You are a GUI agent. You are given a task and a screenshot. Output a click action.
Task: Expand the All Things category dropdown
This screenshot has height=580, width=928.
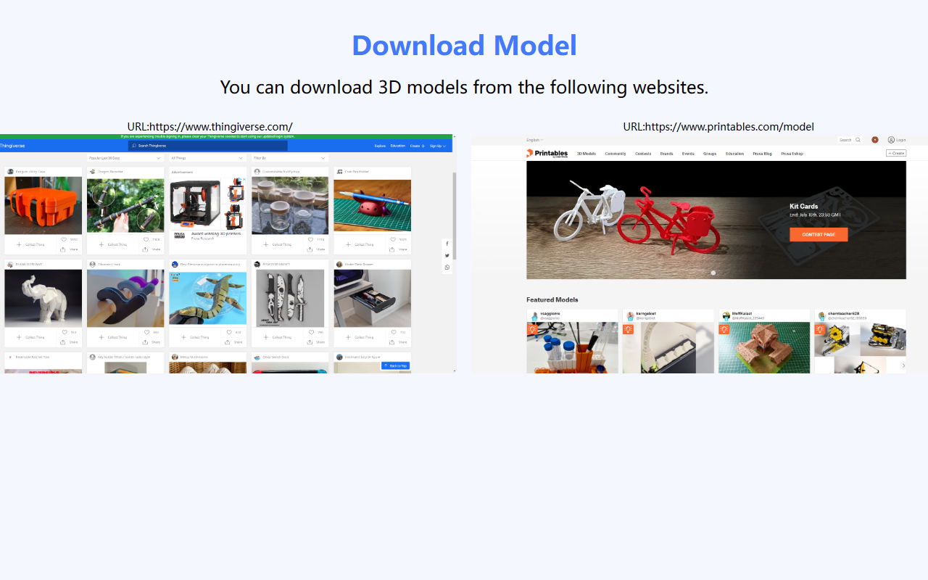(x=207, y=157)
